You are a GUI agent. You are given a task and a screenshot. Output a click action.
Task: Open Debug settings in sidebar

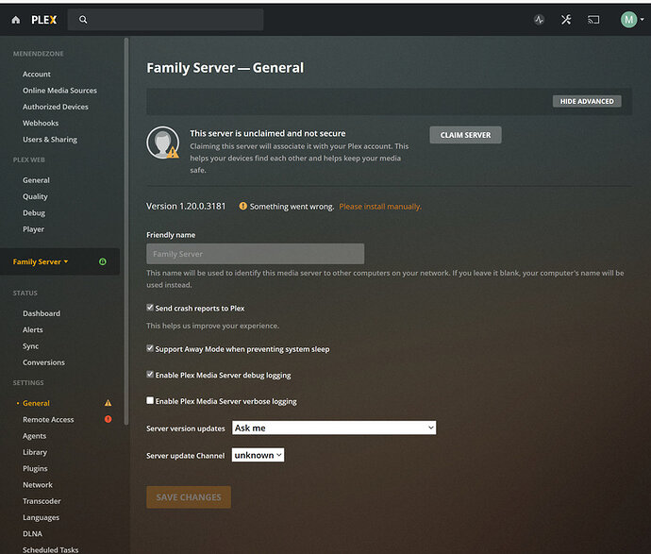pyautogui.click(x=34, y=213)
